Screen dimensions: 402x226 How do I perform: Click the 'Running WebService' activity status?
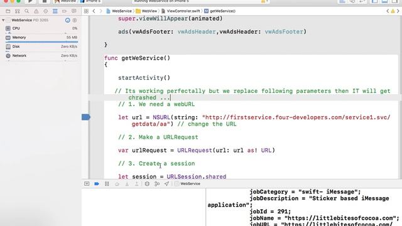tap(161, 1)
